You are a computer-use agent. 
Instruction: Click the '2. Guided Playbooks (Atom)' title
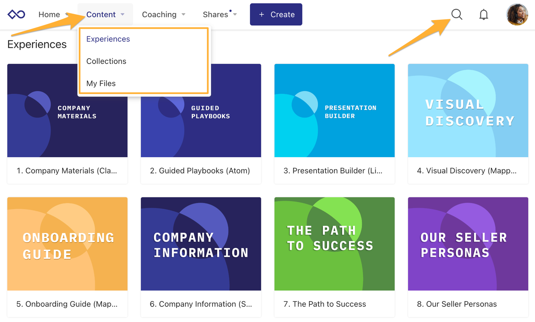[200, 170]
